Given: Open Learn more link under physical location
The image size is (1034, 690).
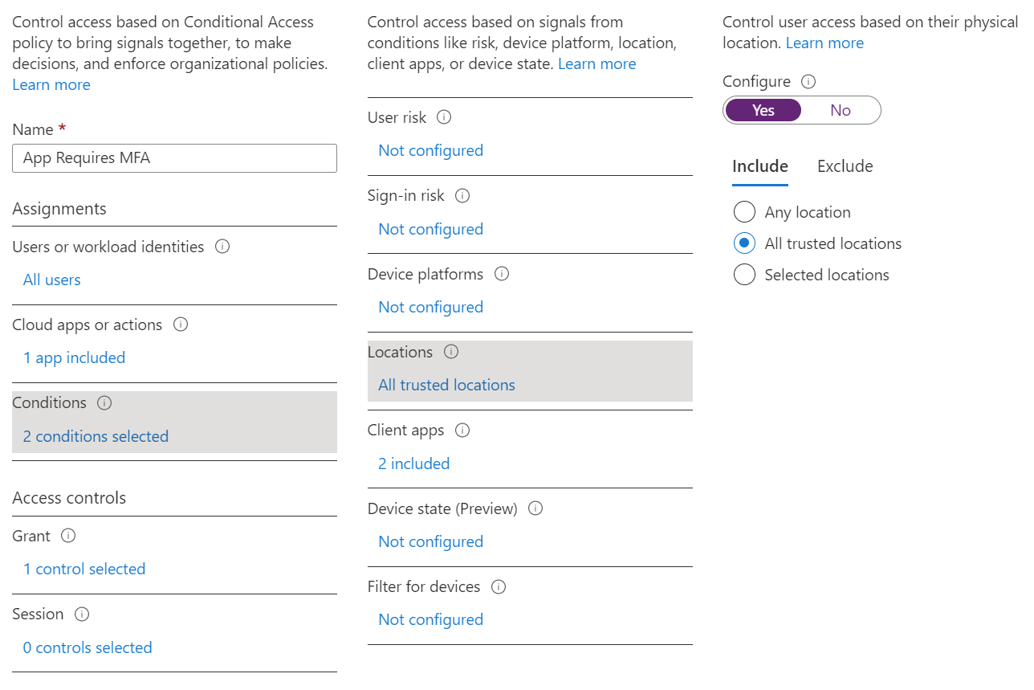Looking at the screenshot, I should (x=824, y=43).
